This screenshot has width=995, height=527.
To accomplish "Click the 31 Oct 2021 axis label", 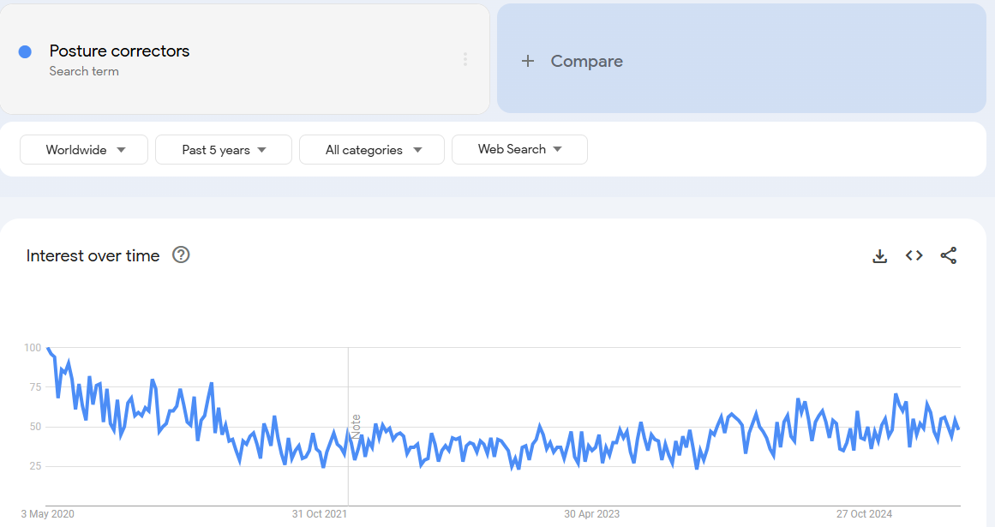I will point(319,513).
